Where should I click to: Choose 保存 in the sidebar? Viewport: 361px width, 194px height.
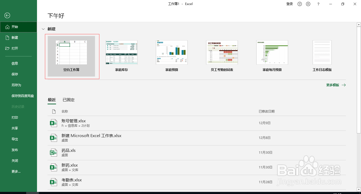pyautogui.click(x=18, y=74)
